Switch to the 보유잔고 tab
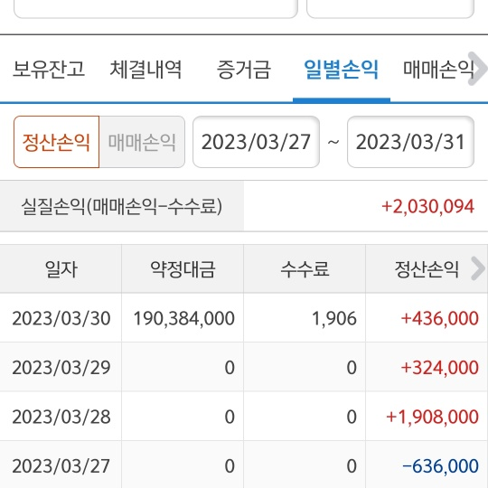 click(x=49, y=69)
